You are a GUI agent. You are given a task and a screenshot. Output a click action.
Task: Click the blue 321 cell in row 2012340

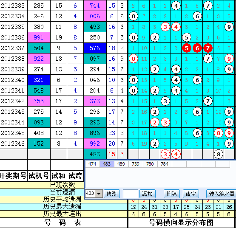point(39,80)
